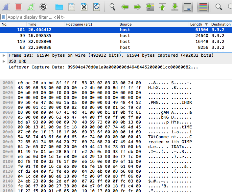Click the time value 22.300886
This screenshot has width=232, height=192.
(x=40, y=48)
